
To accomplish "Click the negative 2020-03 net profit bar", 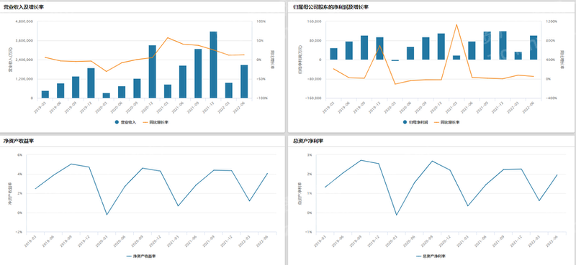I will 395,60.
